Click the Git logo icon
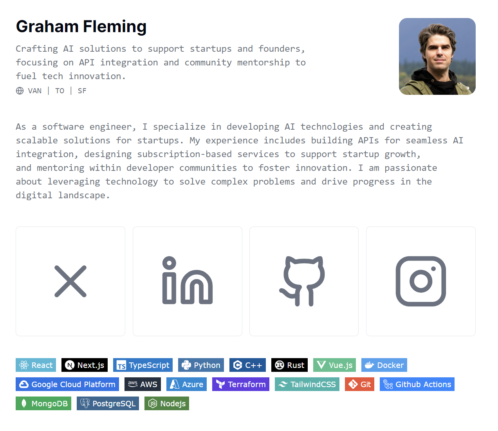 [353, 384]
